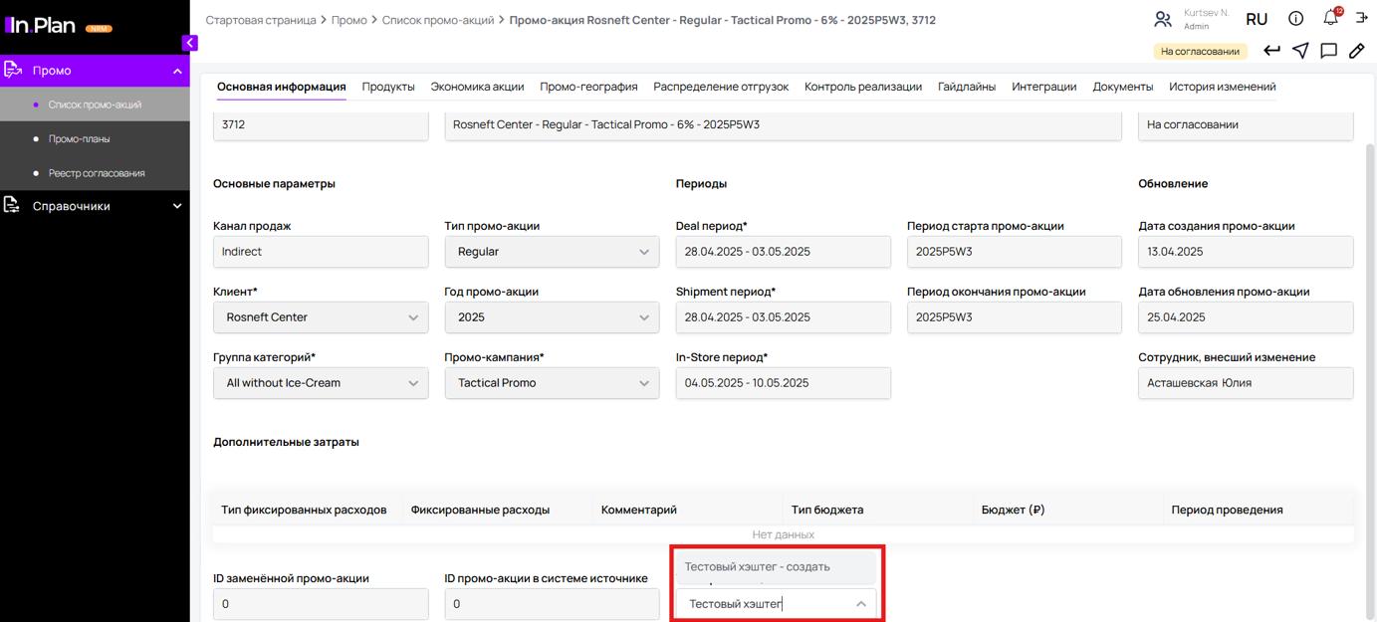Viewport: 1377px width, 622px height.
Task: Click the ID заменённой промо-акции field
Action: click(321, 604)
